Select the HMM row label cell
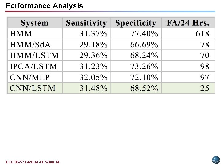The height and width of the screenshot is (165, 221). 35,34
